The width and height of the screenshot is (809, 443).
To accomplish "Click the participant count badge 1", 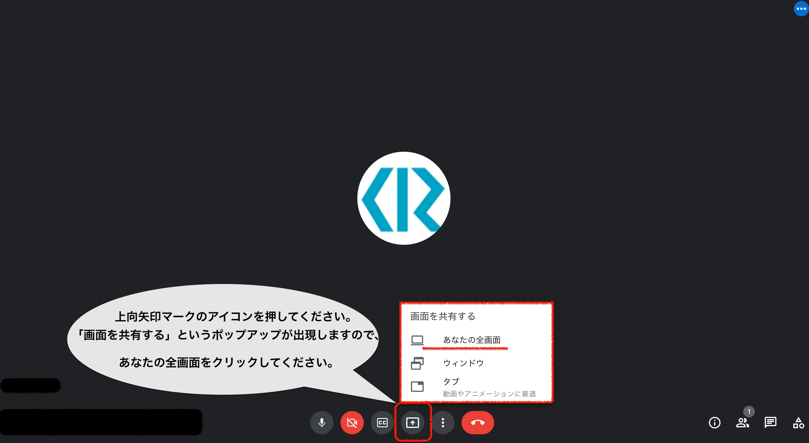I will pos(749,411).
